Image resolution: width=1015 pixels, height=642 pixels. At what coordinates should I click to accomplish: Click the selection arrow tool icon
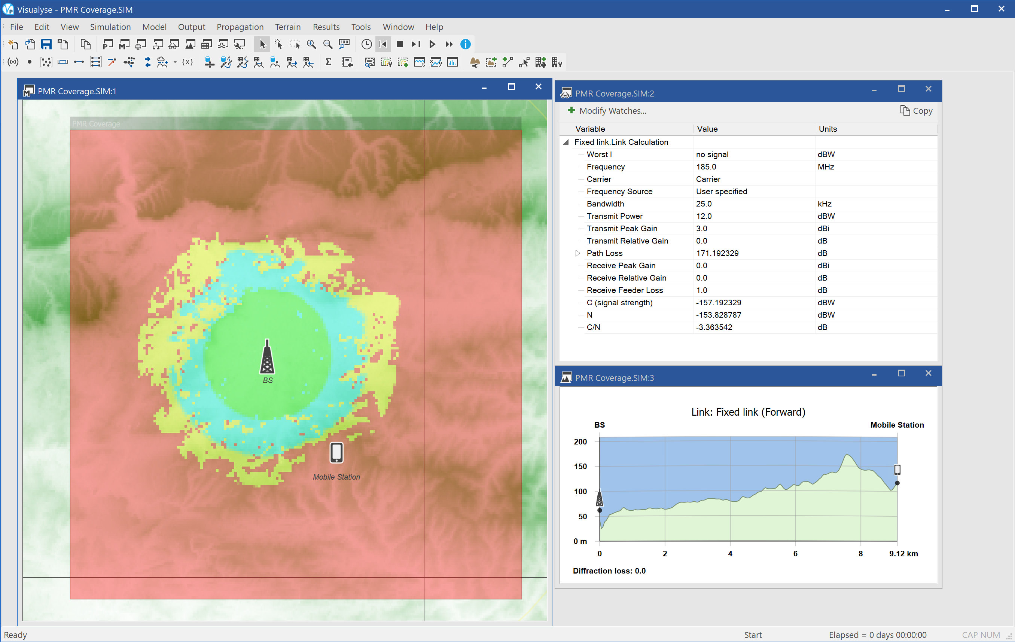pos(262,45)
